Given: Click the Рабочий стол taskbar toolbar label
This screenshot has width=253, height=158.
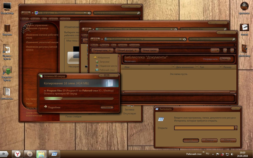Looking at the screenshot, I should pos(194,154).
